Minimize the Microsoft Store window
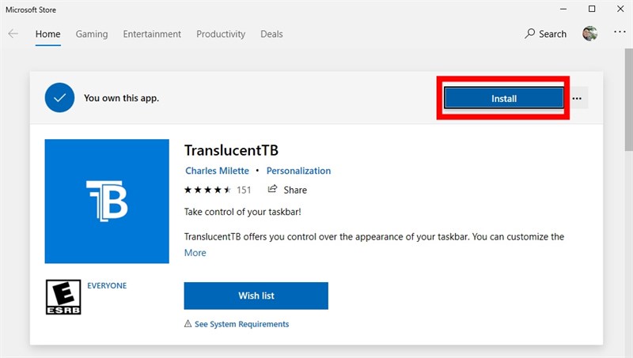Viewport: 633px width, 358px height. [x=563, y=9]
